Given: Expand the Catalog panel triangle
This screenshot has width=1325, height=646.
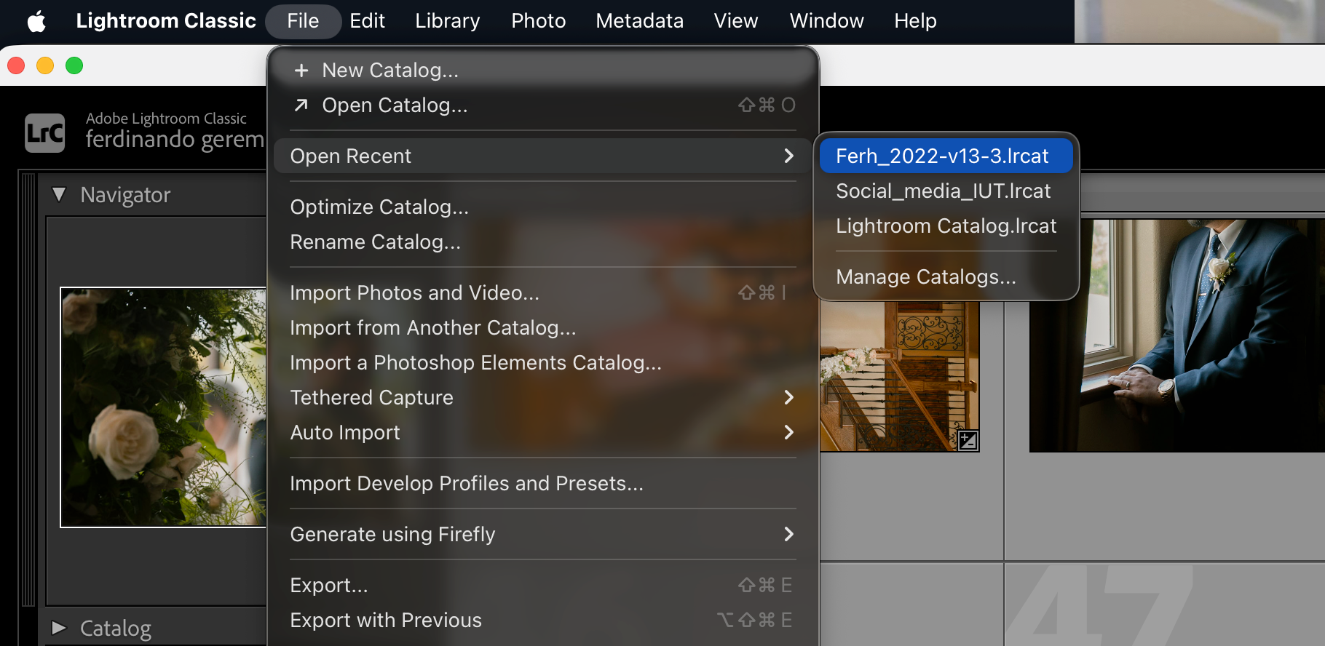Looking at the screenshot, I should coord(59,628).
